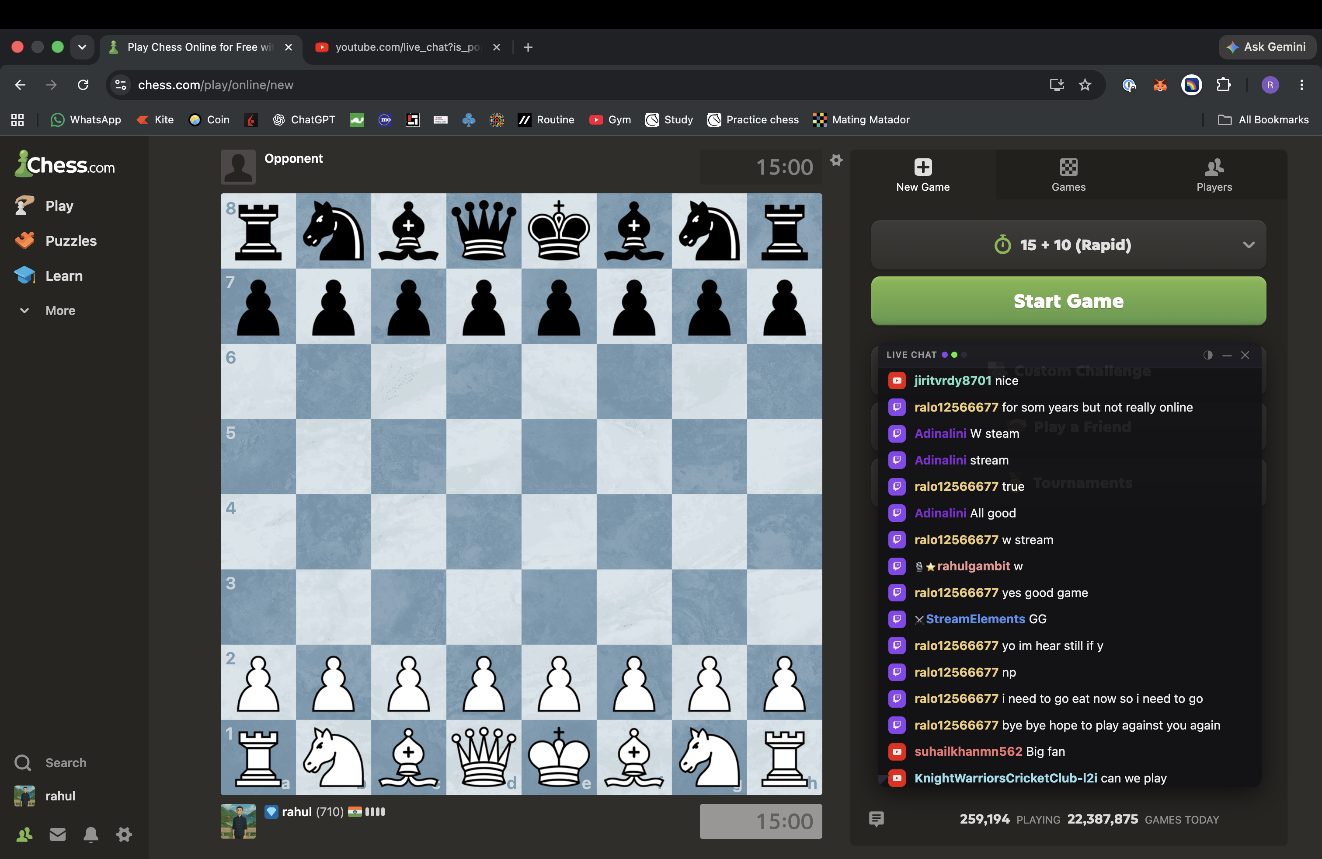Open the 15 + 10 (Rapid) time control dropdown

pyautogui.click(x=1068, y=245)
